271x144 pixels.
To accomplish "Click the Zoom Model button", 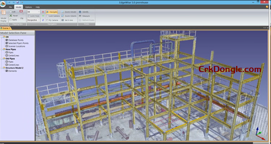I will coord(69,12).
